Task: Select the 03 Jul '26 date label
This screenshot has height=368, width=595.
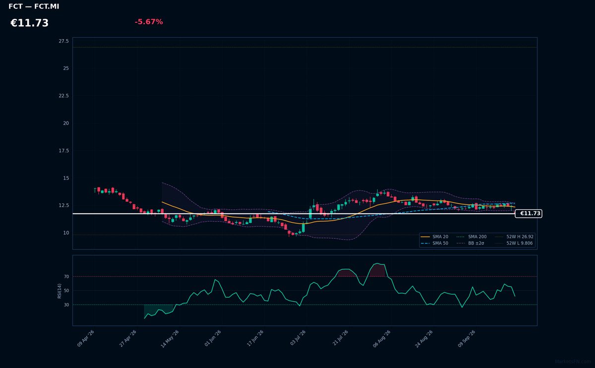Action: 297,339
